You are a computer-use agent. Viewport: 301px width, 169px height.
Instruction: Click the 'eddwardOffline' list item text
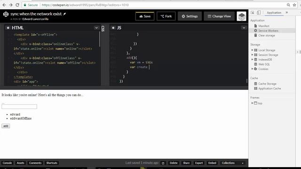pyautogui.click(x=21, y=118)
